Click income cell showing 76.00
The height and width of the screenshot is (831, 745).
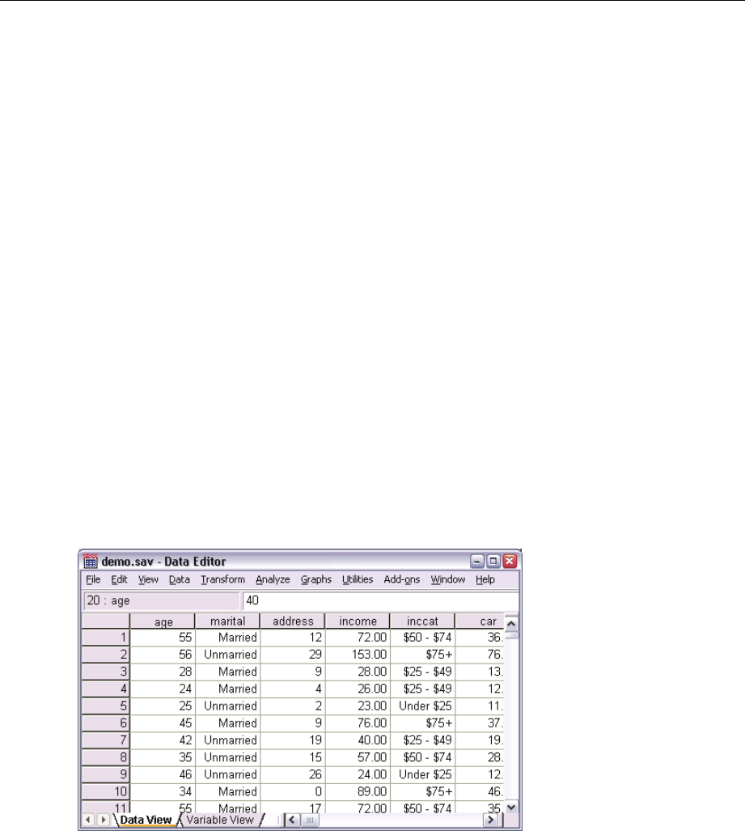(x=358, y=723)
